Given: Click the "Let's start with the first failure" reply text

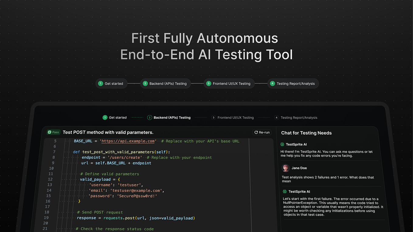Looking at the screenshot, I should tap(333, 207).
